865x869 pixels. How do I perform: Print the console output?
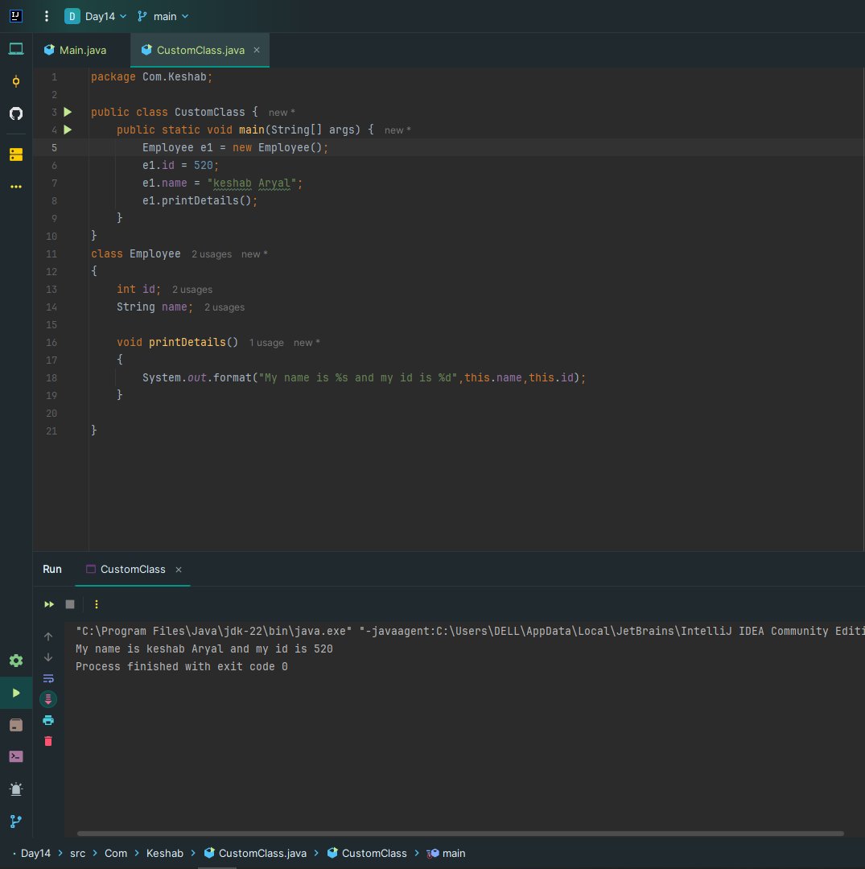[48, 720]
